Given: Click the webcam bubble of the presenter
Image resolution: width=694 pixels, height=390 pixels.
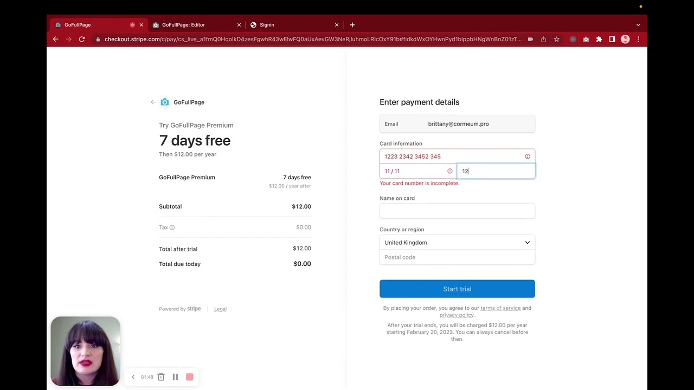Looking at the screenshot, I should (85, 351).
